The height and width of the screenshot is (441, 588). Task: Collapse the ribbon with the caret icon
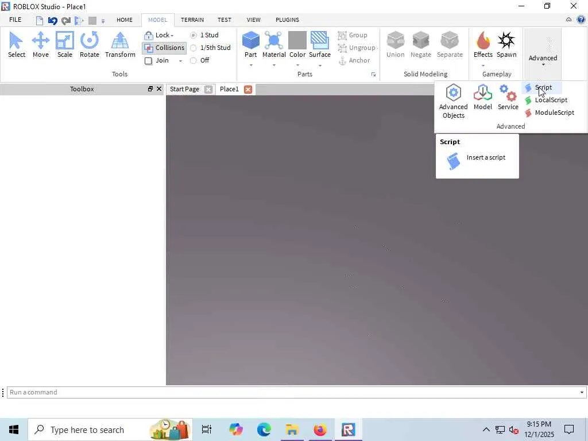tap(568, 20)
